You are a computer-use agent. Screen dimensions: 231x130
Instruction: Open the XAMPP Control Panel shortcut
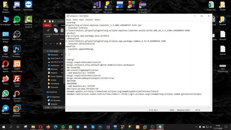pos(17,66)
